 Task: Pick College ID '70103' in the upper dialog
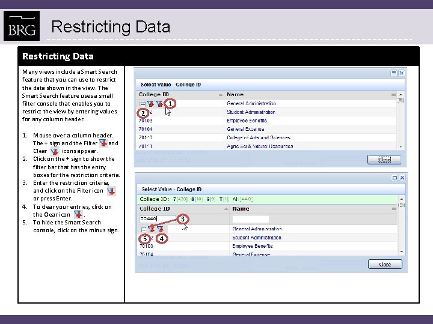146,121
